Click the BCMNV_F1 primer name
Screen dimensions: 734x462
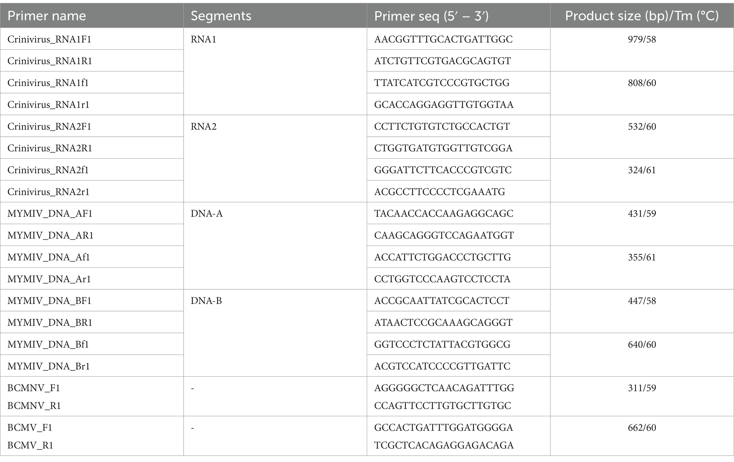click(34, 388)
